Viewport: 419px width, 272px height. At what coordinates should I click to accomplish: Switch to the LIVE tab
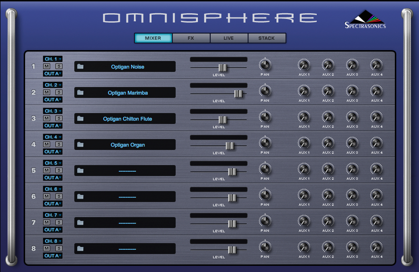229,38
